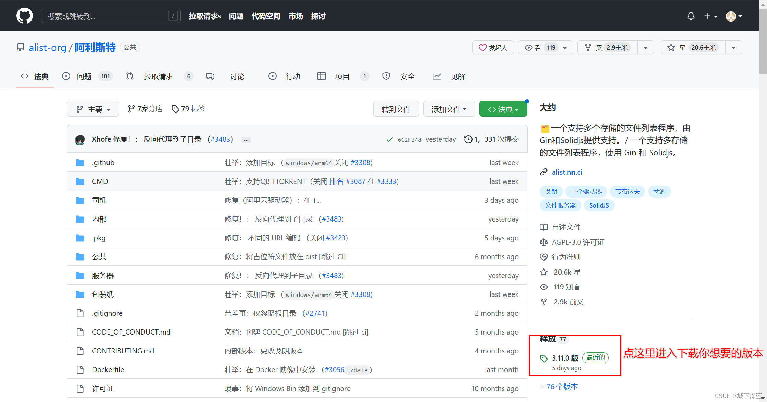Open the .gitignore file

[107, 313]
